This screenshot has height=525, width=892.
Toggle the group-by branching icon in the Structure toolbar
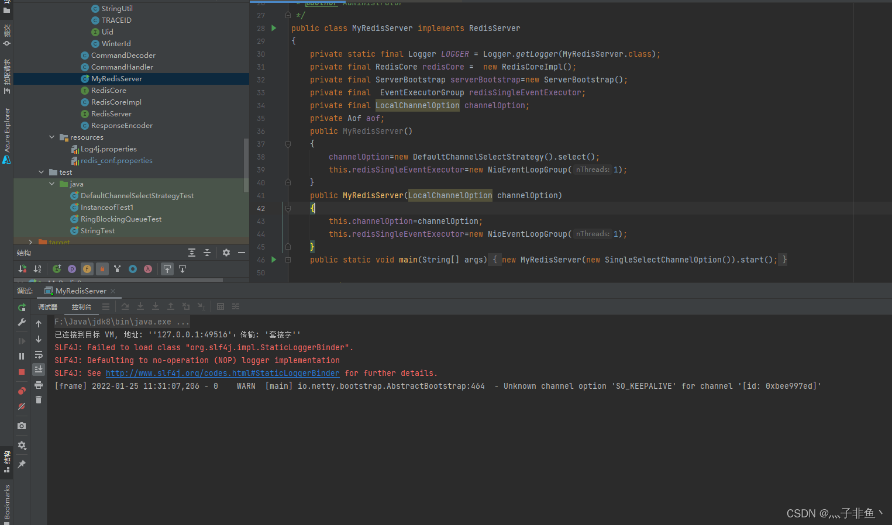point(118,269)
